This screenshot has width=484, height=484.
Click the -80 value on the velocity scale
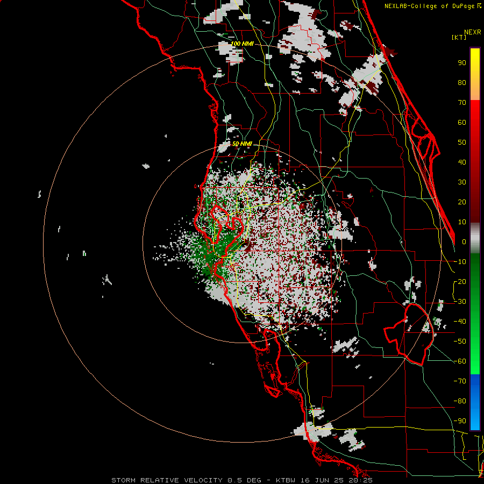tap(460, 401)
